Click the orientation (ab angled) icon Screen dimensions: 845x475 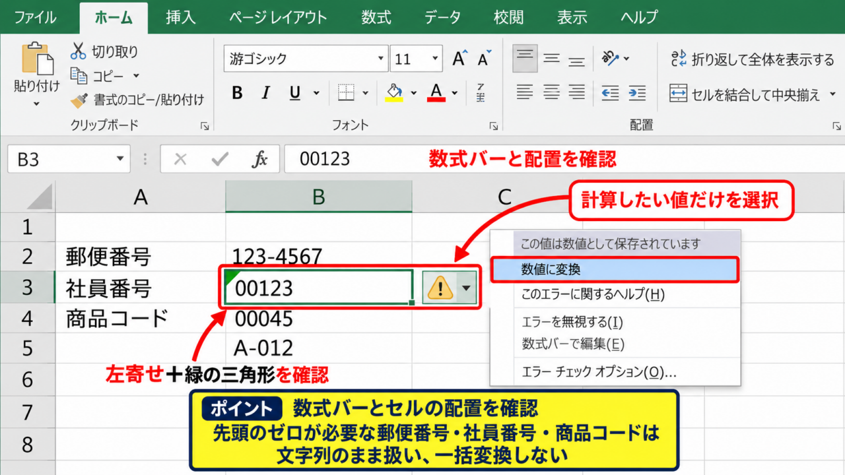pyautogui.click(x=609, y=59)
